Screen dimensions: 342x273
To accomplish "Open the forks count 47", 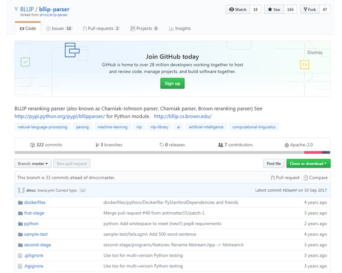I will point(325,9).
